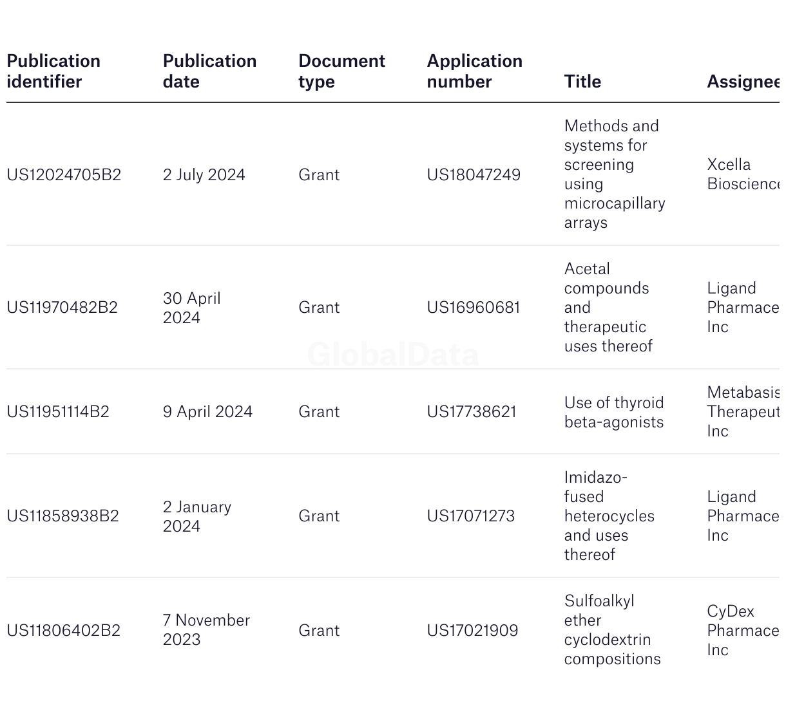Screen dimensions: 786x708
Task: Select publication identifier US11951114B2
Action: coord(58,412)
